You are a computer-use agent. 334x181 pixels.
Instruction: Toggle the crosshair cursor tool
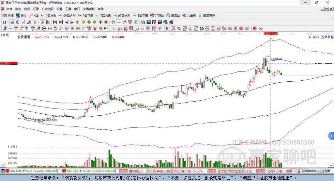(x=119, y=22)
